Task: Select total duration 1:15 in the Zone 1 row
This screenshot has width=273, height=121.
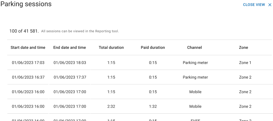Action: tap(111, 63)
